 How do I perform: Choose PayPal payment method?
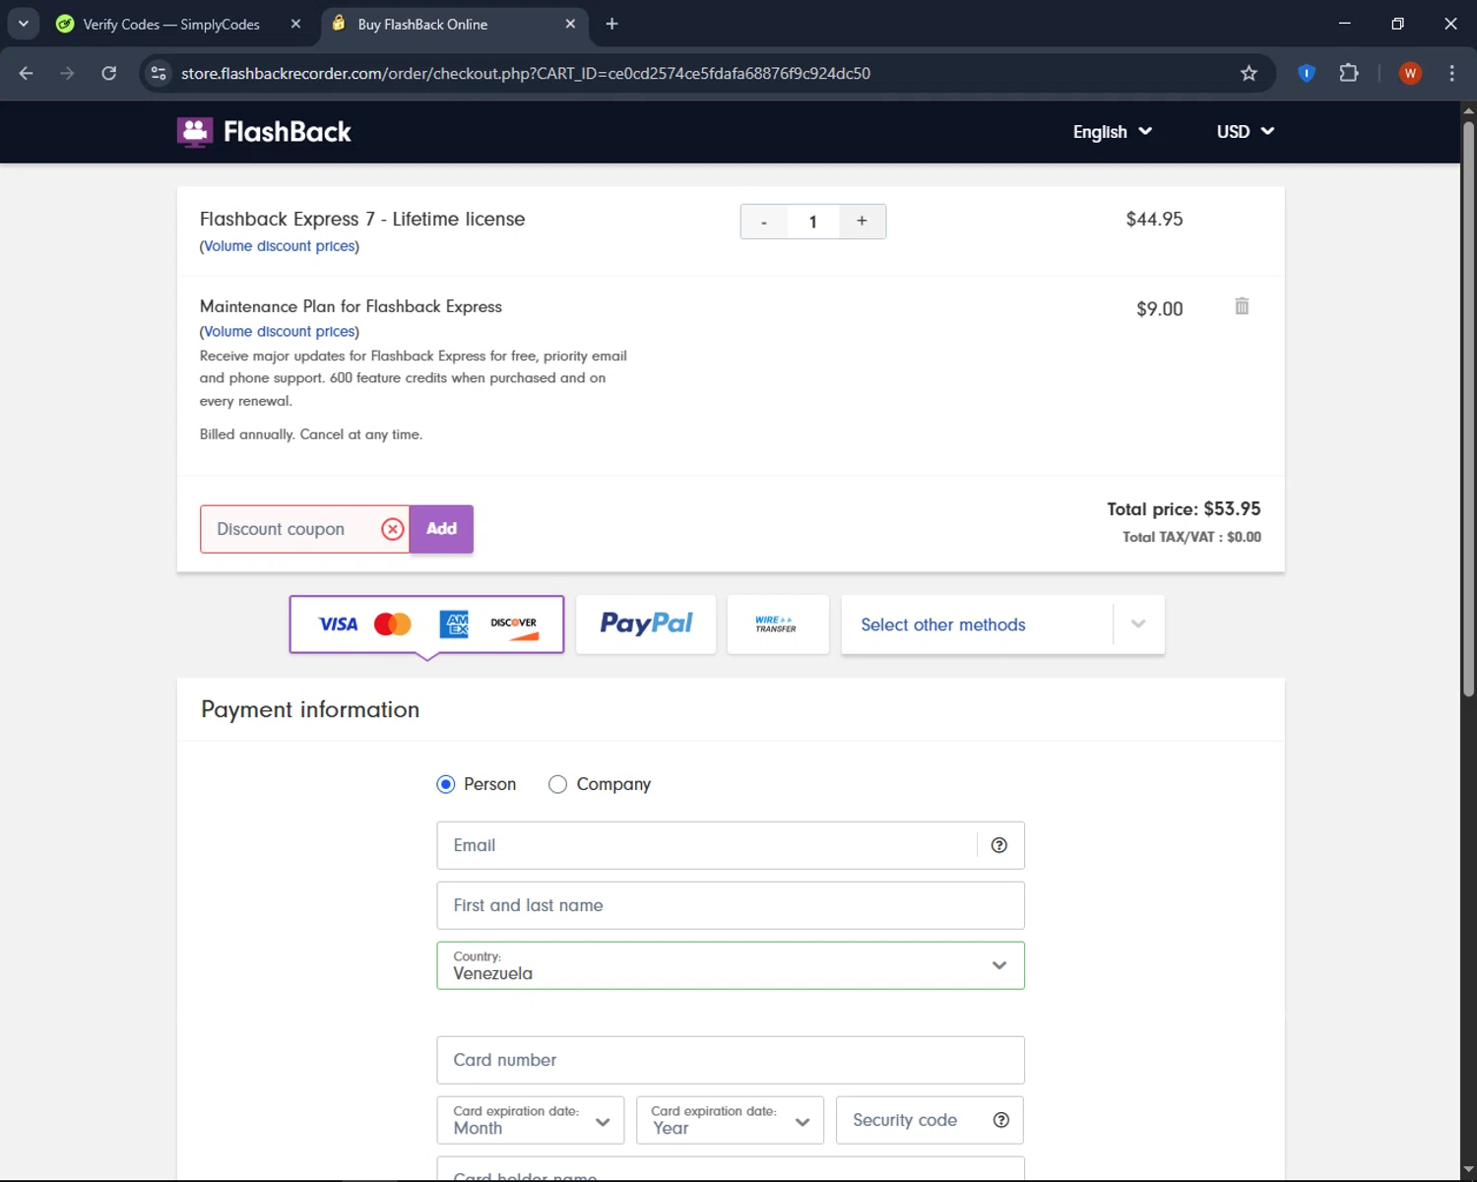(646, 624)
